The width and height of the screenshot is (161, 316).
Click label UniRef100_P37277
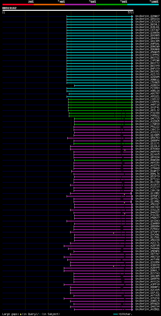147,188
